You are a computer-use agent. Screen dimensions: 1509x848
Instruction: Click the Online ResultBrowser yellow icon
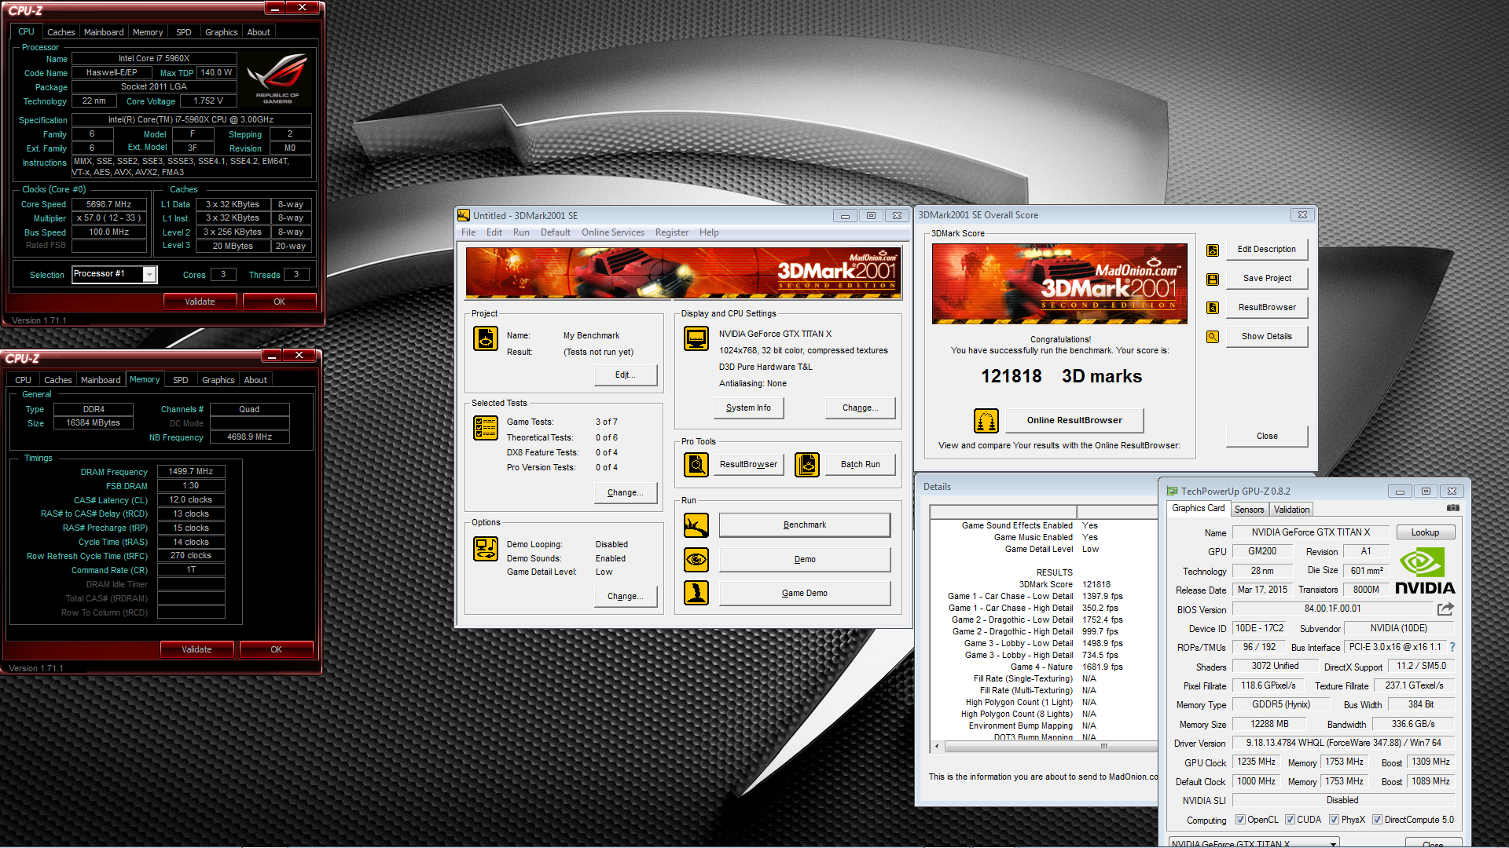[986, 421]
